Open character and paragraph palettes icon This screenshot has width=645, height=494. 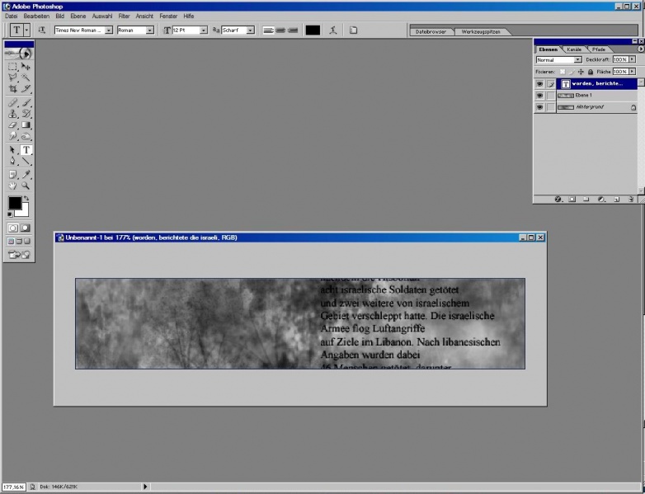coord(353,30)
